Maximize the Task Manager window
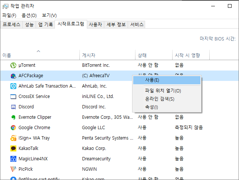239x180 pixels. point(230,6)
